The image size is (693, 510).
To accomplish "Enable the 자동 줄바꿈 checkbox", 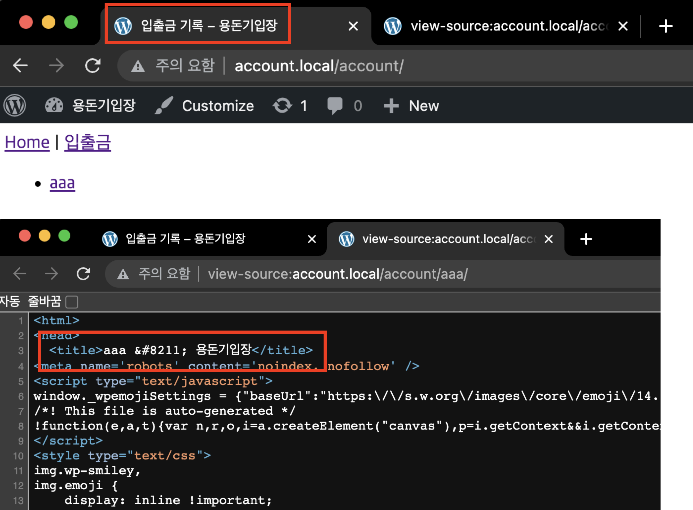I will [x=72, y=302].
